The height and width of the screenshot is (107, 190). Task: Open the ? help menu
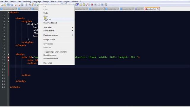point(80,1)
